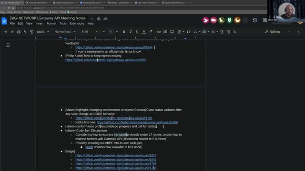Expand the bulleted list style arrow
The height and width of the screenshot is (171, 305).
coord(208,32)
